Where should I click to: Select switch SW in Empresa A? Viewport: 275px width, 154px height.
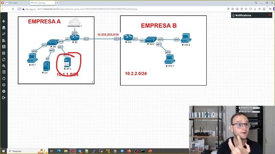coord(53,42)
